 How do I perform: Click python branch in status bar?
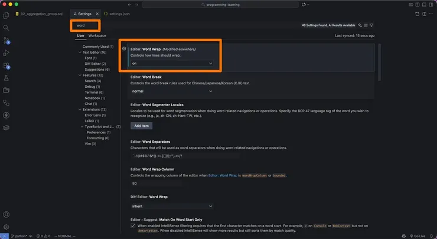pyautogui.click(x=19, y=236)
